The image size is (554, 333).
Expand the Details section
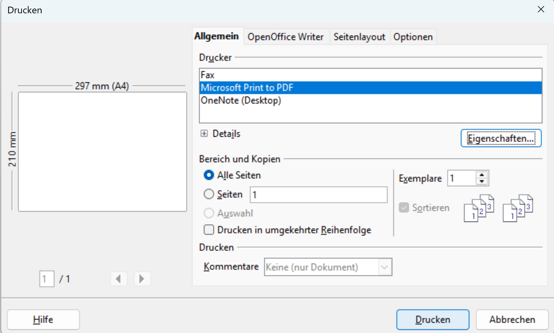[204, 134]
